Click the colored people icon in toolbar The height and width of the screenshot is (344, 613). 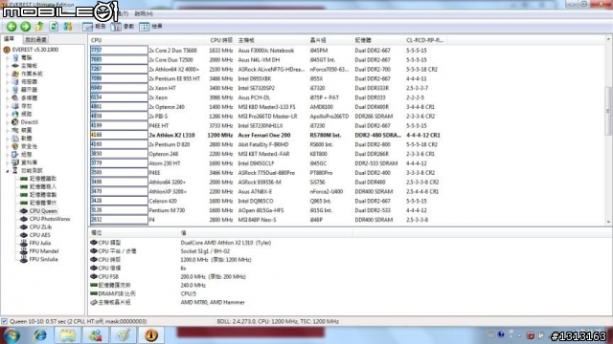click(68, 27)
